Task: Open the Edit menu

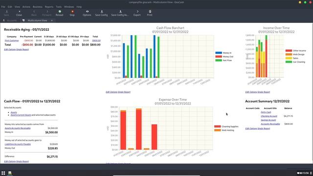Action: [10, 7]
